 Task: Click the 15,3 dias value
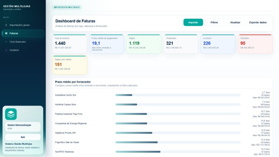[x=265, y=149]
